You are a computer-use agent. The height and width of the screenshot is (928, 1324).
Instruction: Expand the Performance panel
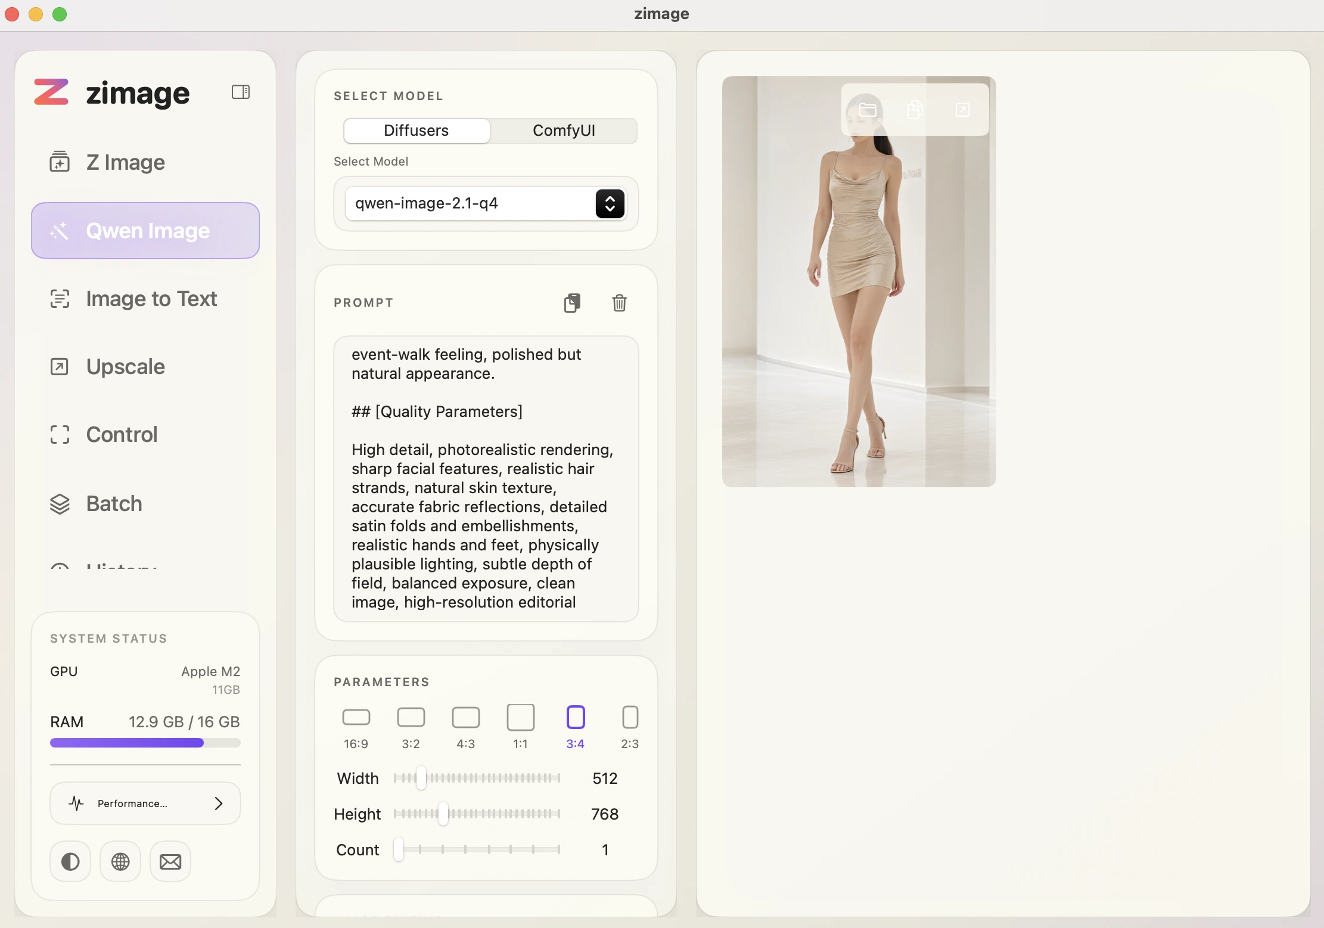[145, 804]
